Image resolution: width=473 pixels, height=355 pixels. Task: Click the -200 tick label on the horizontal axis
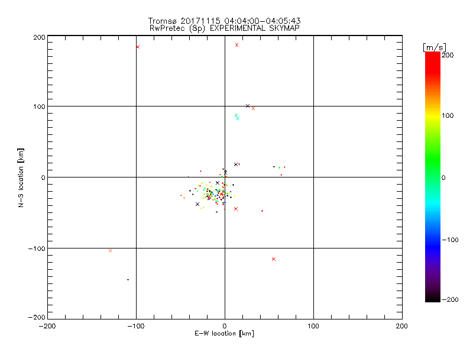coord(47,325)
